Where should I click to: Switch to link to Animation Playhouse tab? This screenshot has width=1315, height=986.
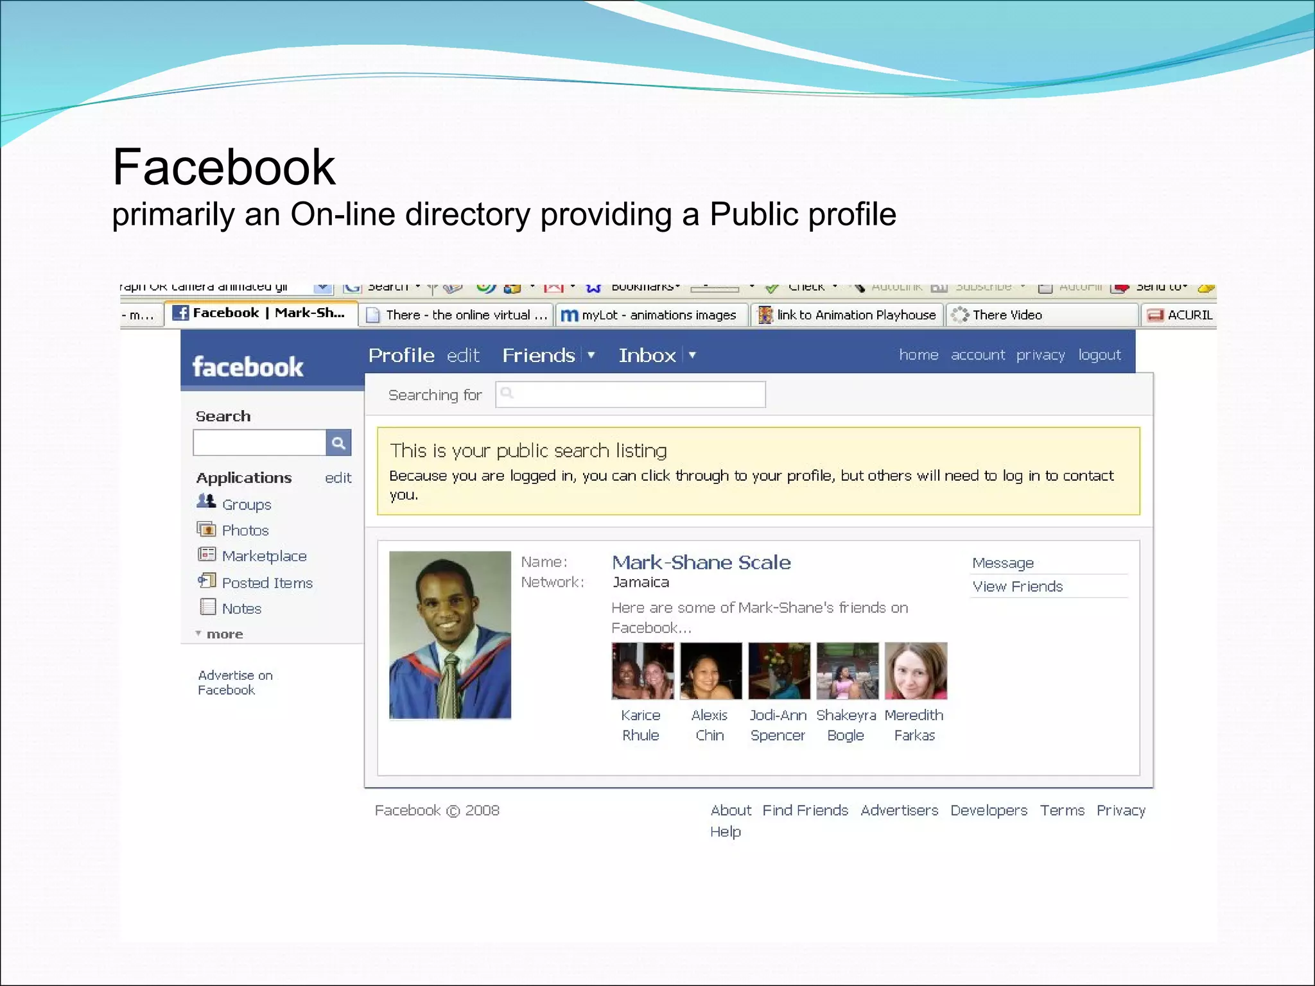coord(847,315)
